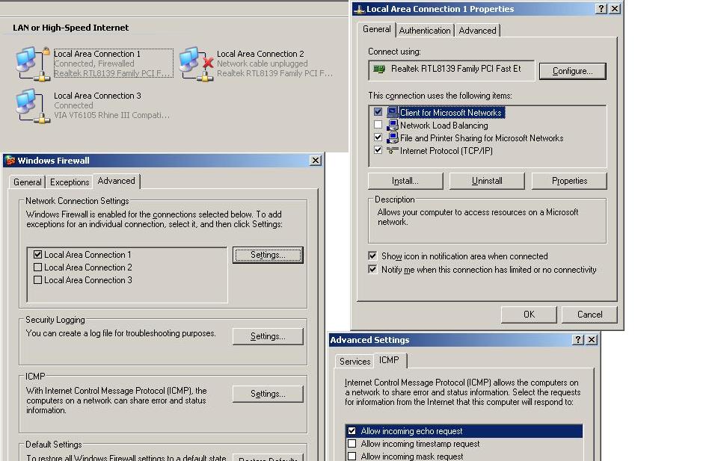The height and width of the screenshot is (461, 715).
Task: Check Local Area Connection 3 in firewall list
Action: click(x=38, y=280)
